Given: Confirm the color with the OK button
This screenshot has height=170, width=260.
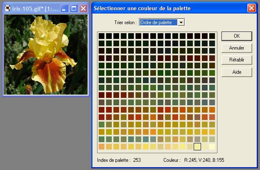Looking at the screenshot, I should tap(237, 36).
